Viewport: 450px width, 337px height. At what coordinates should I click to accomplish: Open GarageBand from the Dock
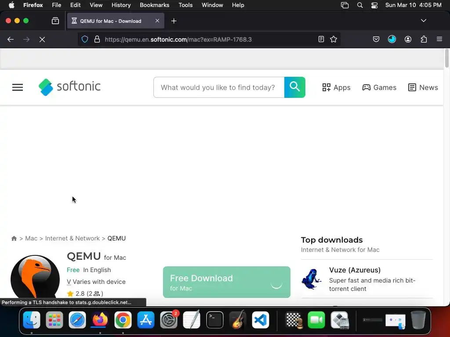238,320
